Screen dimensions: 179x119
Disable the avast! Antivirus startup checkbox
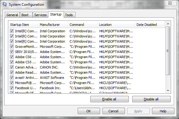coord(12,77)
